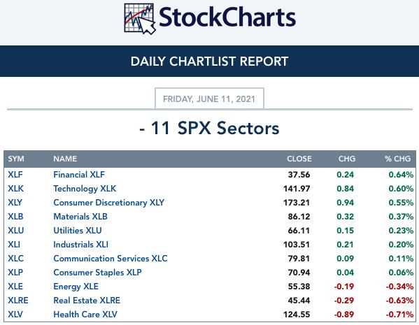Screen dimensions: 419x325
Task: Click the StockCharts logo icon
Action: pyautogui.click(x=140, y=19)
